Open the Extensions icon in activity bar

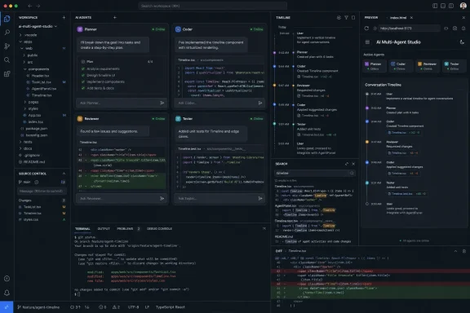(x=7, y=73)
